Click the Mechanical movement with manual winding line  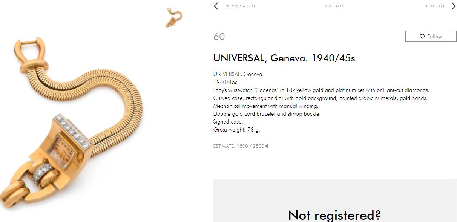[x=266, y=106]
